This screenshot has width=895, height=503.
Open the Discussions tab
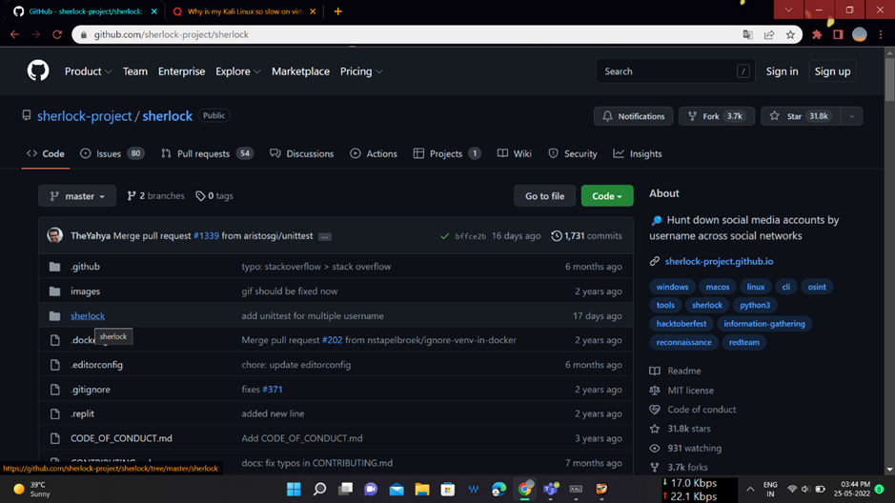click(x=302, y=154)
